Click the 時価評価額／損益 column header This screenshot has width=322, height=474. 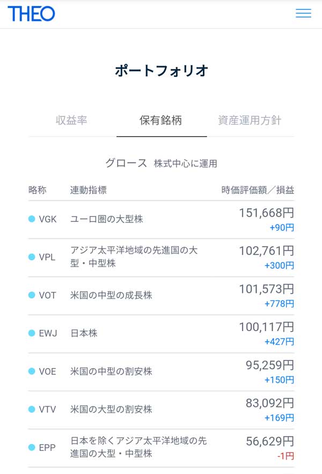click(258, 190)
